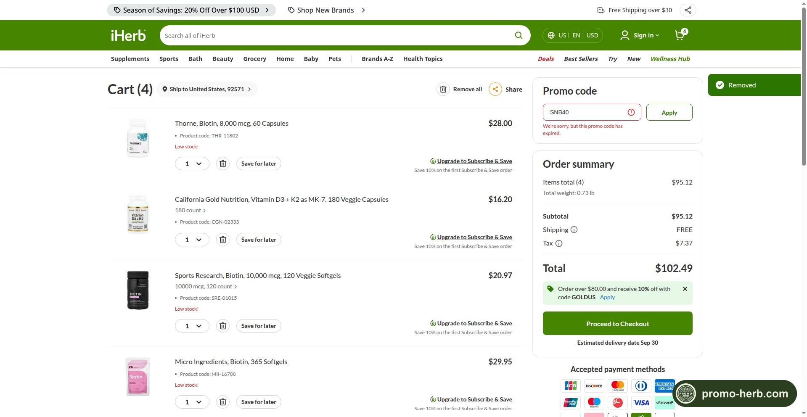
Task: Click the user account icon
Action: [625, 35]
